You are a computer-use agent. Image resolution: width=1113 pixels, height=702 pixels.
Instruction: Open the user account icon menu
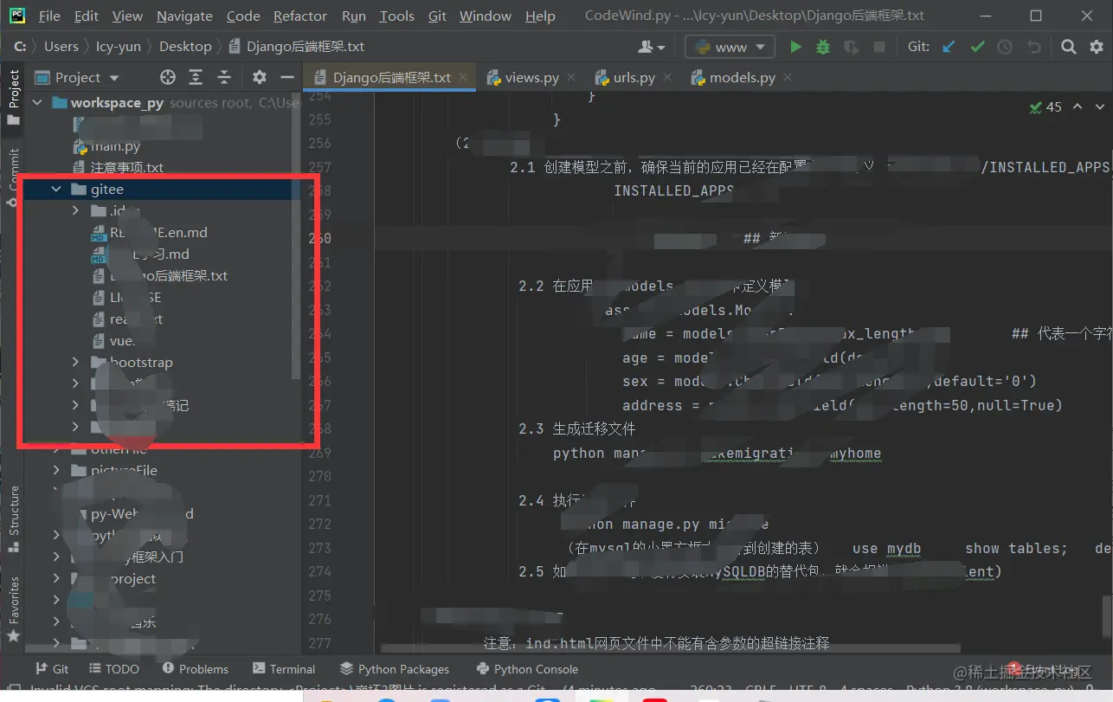coord(651,47)
